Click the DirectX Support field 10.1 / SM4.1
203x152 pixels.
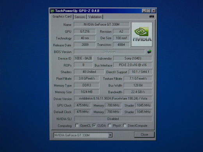pyautogui.click(x=141, y=72)
